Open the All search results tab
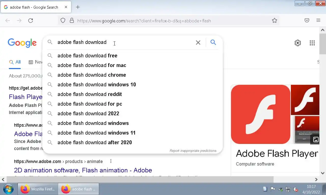326x195 pixels. pos(15,62)
